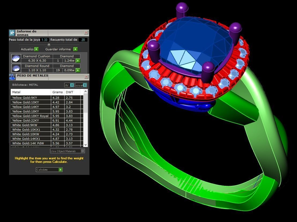
Task: Click the Biblioteca: METAL label
Action: 25,85
